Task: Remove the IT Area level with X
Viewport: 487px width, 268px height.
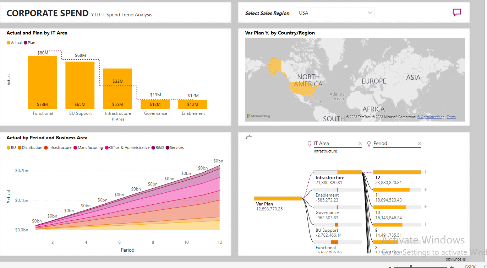Action: (360, 144)
